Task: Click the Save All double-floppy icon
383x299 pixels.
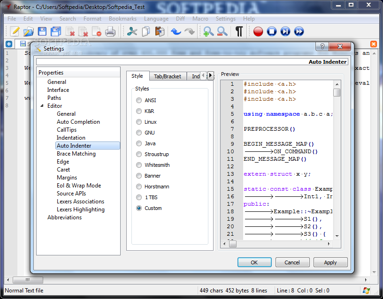Action: [56, 31]
